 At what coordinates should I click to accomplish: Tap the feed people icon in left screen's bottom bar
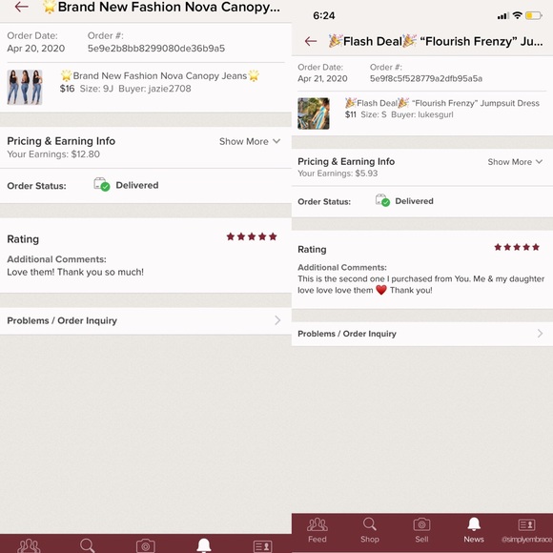click(x=29, y=545)
